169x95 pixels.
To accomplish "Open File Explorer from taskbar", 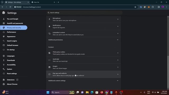I will pos(87,92).
